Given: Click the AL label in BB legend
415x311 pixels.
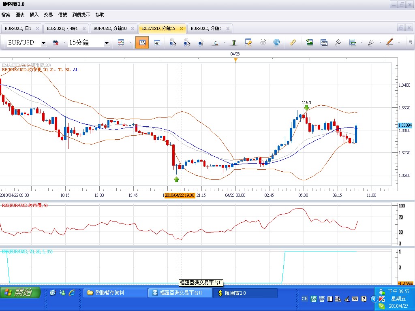Looking at the screenshot, I should click(75, 70).
